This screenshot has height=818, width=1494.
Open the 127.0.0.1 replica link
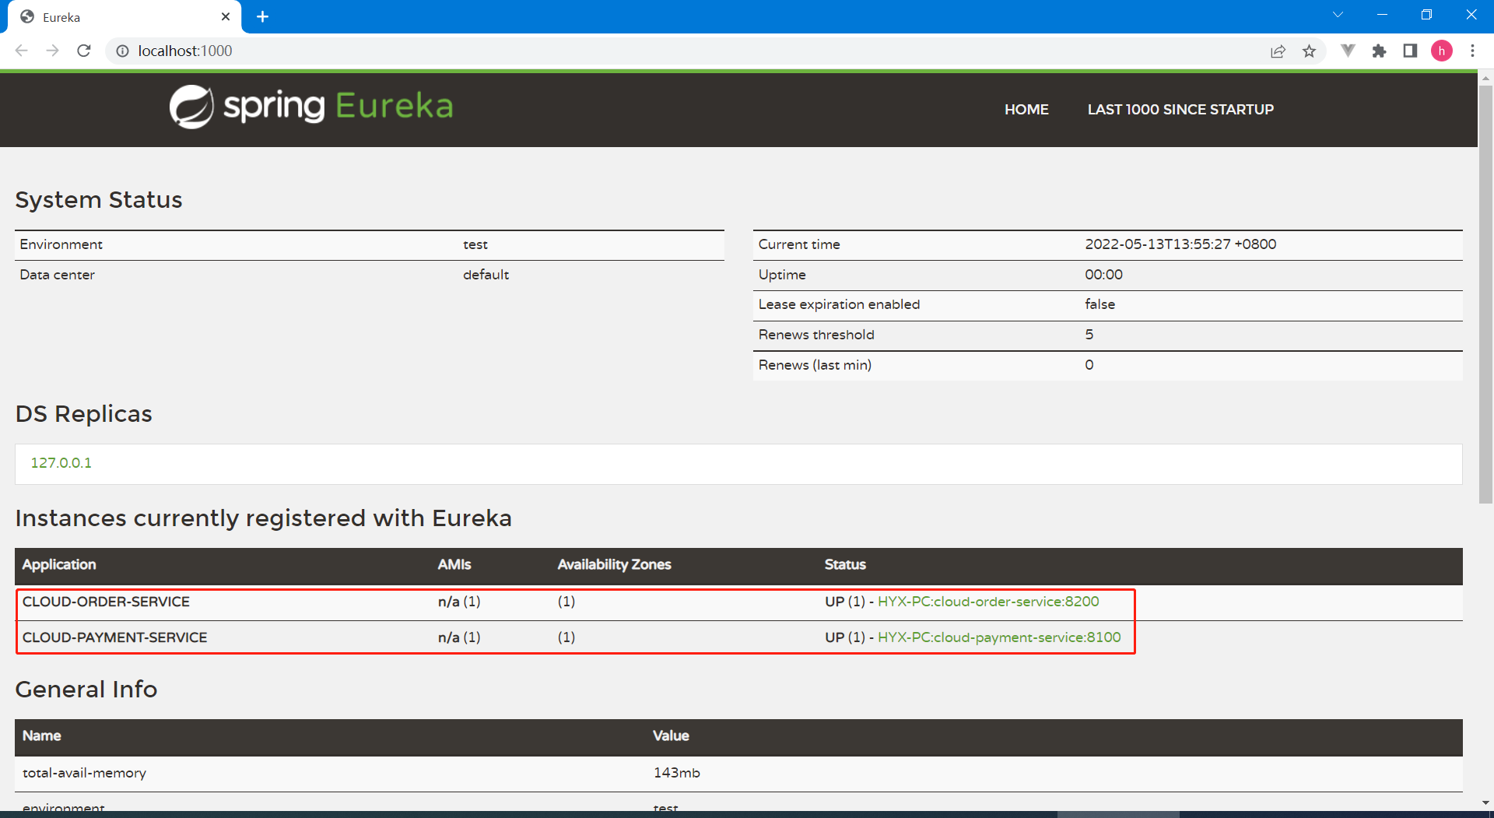coord(61,463)
